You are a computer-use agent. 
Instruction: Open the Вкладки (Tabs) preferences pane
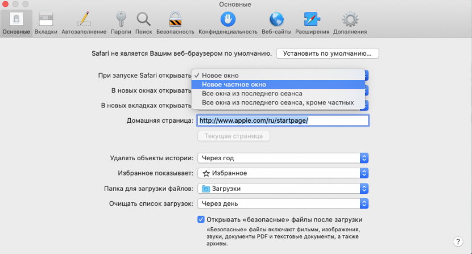[45, 23]
